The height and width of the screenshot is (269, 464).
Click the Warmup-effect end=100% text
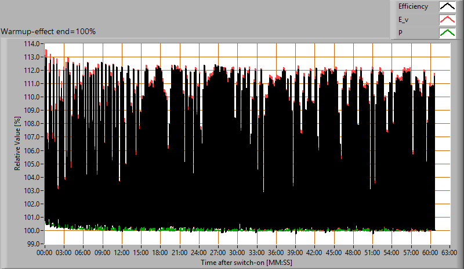(48, 31)
